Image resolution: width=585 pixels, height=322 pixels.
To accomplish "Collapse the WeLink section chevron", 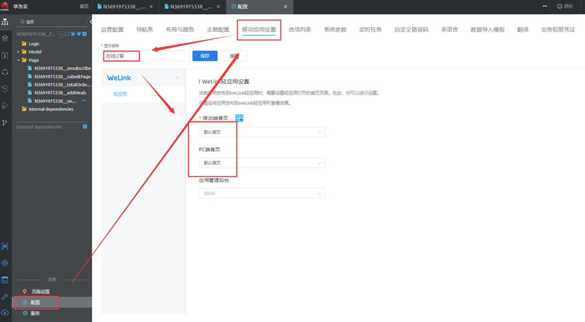I will (x=177, y=78).
